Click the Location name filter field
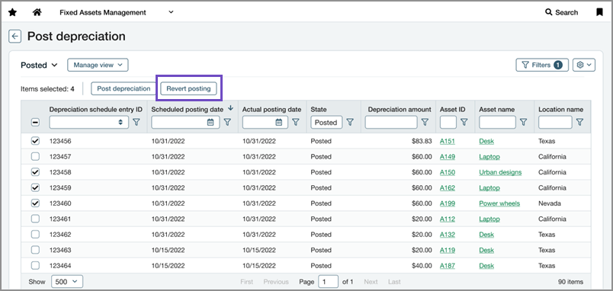The height and width of the screenshot is (291, 613). [x=555, y=122]
